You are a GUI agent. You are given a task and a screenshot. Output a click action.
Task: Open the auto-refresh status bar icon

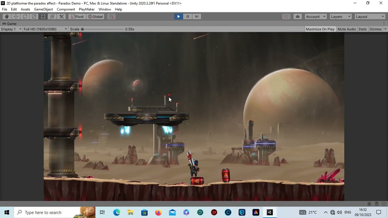tap(384, 204)
